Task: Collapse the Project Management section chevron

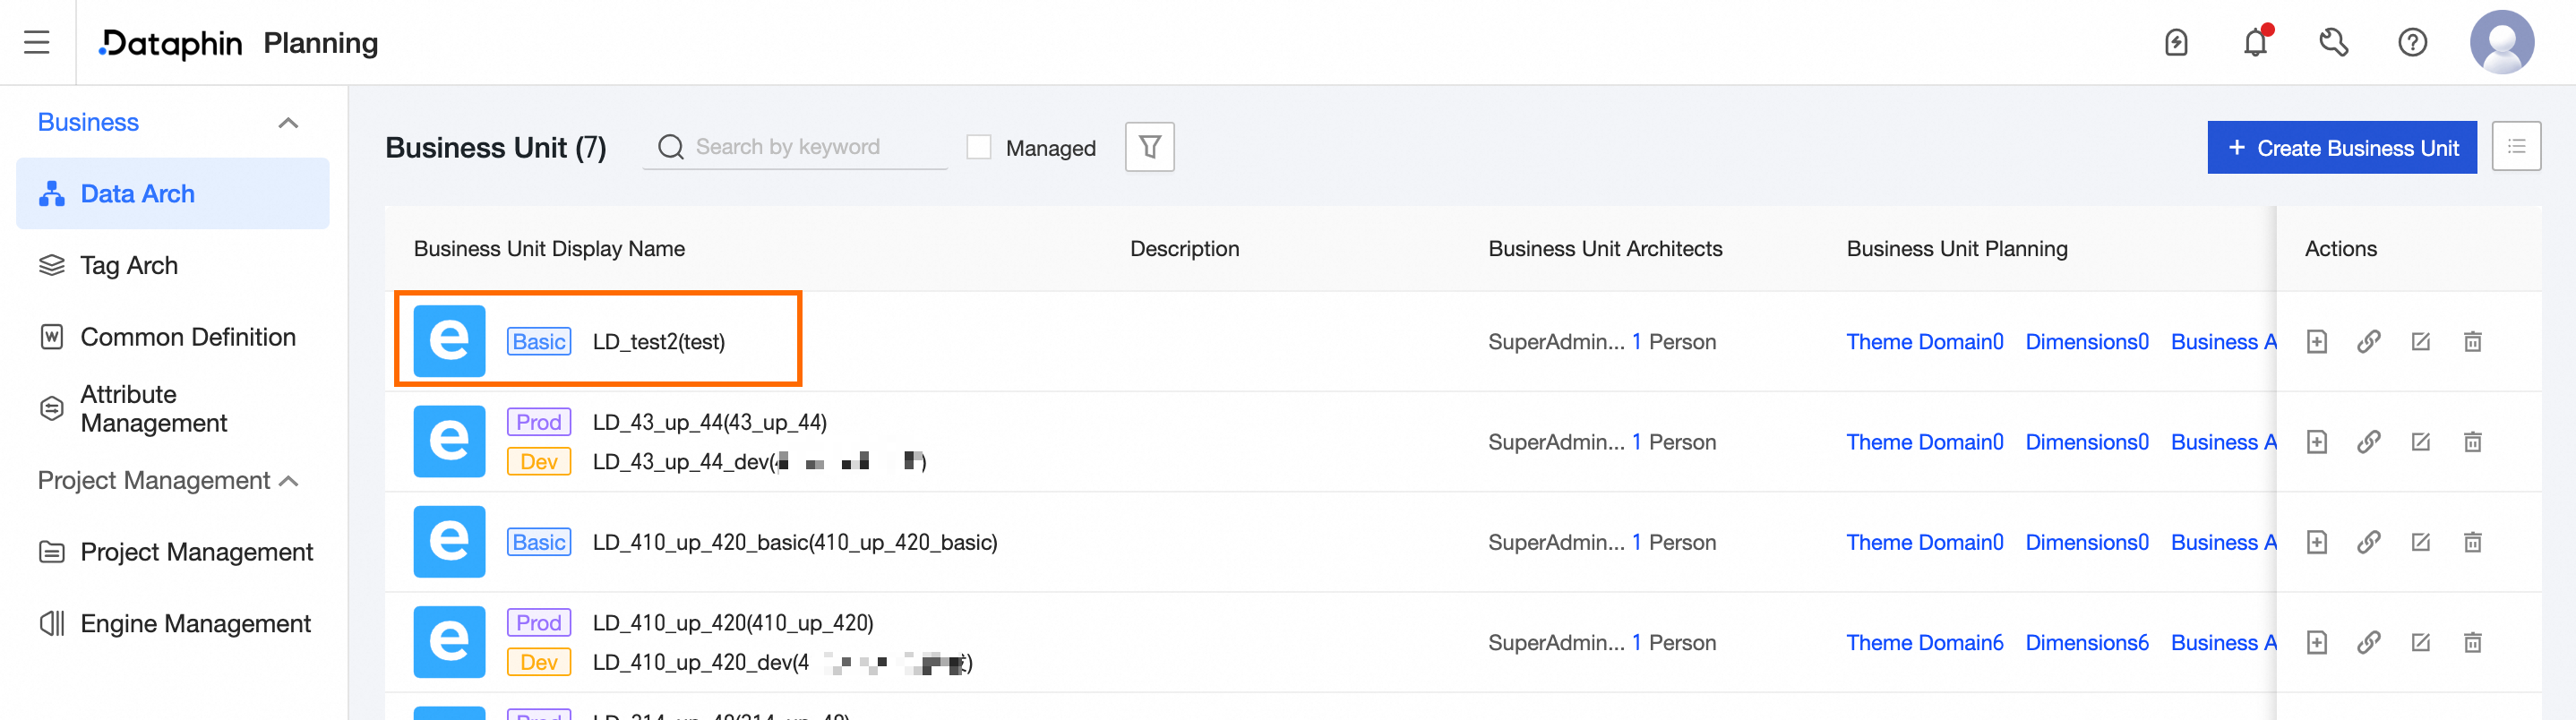Action: click(x=289, y=481)
